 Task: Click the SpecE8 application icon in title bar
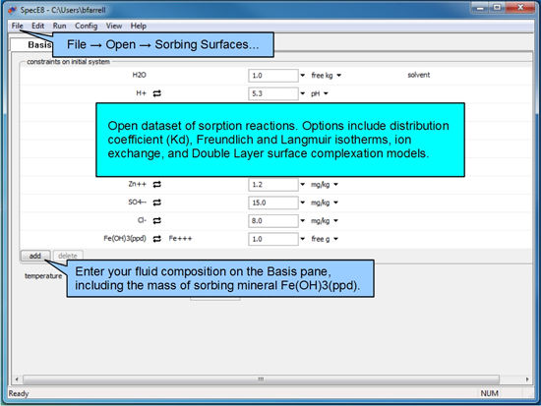[13, 10]
